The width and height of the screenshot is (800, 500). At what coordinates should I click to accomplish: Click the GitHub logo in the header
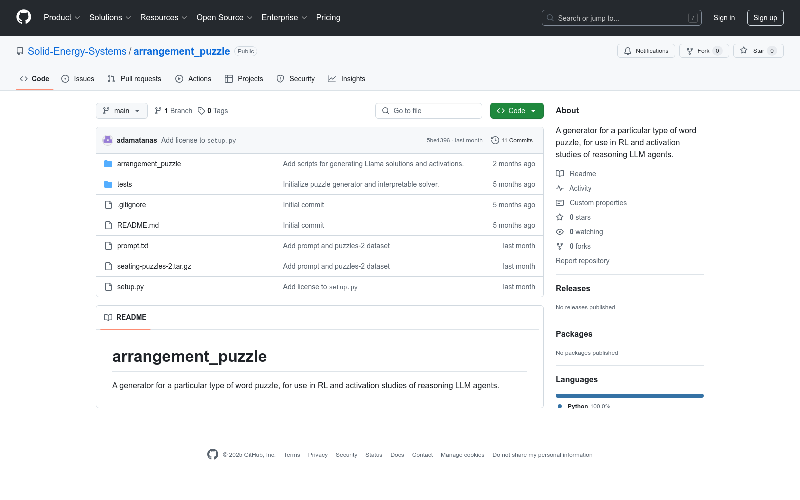[24, 17]
